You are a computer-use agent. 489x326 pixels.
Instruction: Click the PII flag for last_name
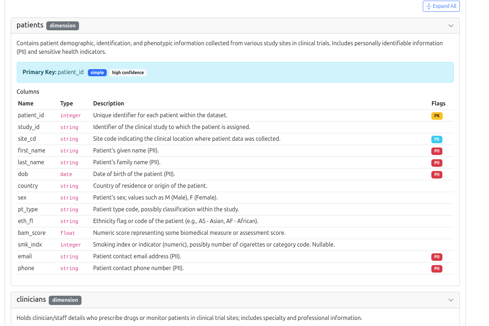point(437,162)
